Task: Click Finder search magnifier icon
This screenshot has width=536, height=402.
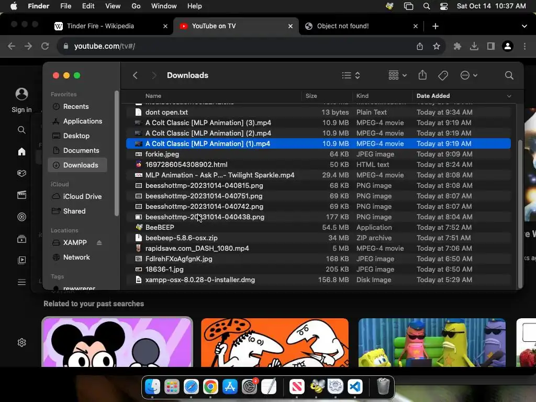Action: pyautogui.click(x=509, y=75)
